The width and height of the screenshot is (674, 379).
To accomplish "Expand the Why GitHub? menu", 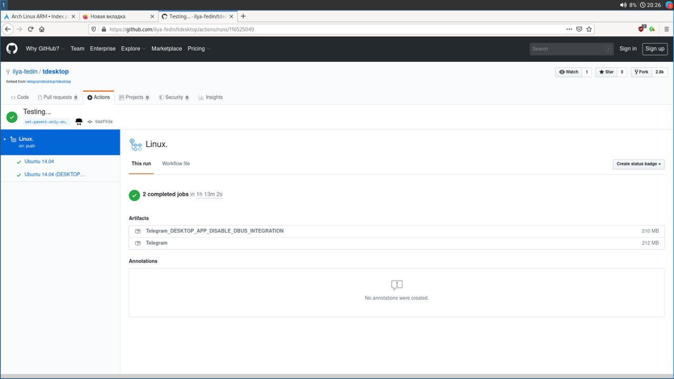I will (x=45, y=48).
